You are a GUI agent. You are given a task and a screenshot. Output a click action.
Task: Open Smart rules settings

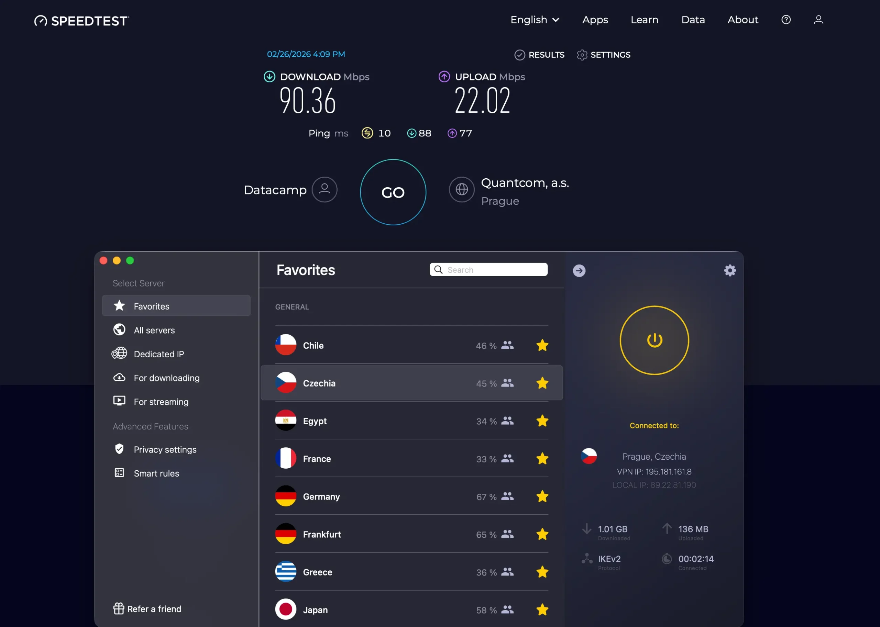point(156,473)
